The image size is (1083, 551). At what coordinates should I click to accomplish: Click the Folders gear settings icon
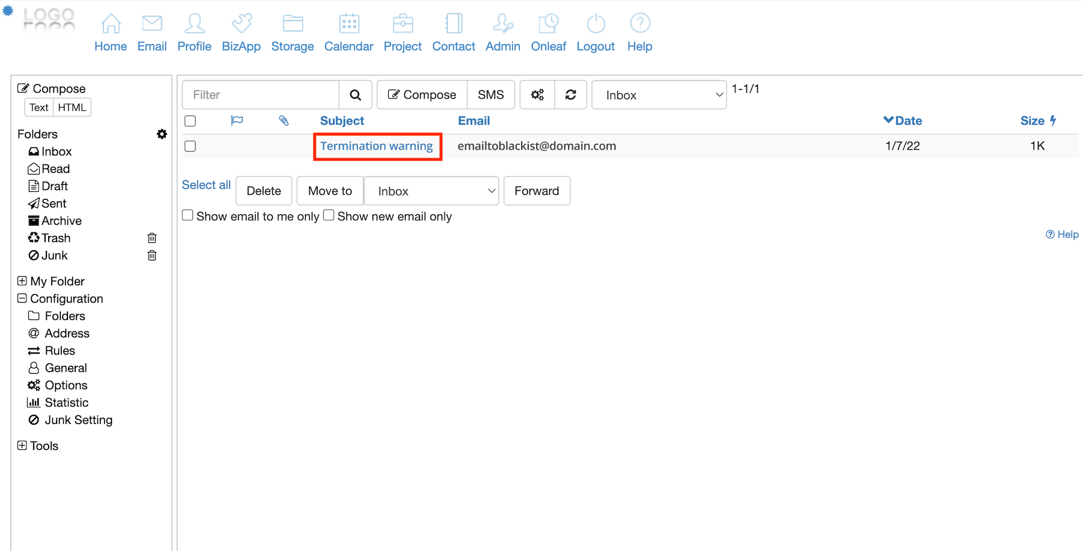pos(162,134)
